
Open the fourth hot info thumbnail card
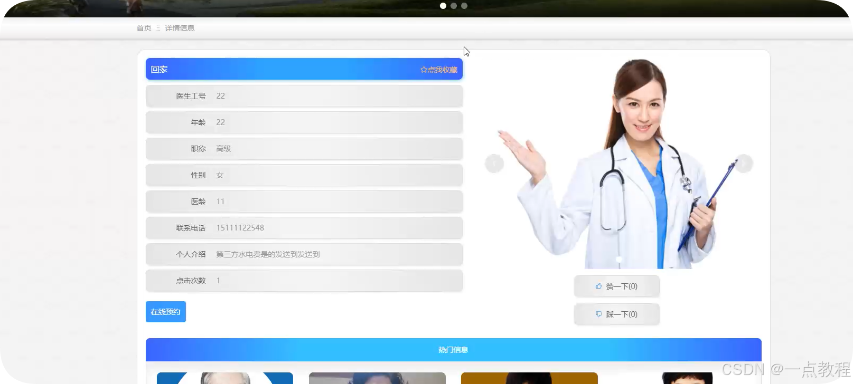click(681, 378)
